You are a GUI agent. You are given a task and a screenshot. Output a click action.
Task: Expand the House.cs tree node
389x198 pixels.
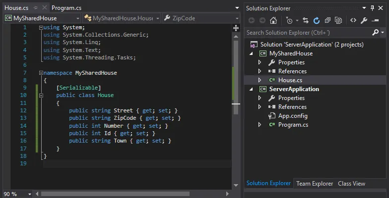coord(260,80)
